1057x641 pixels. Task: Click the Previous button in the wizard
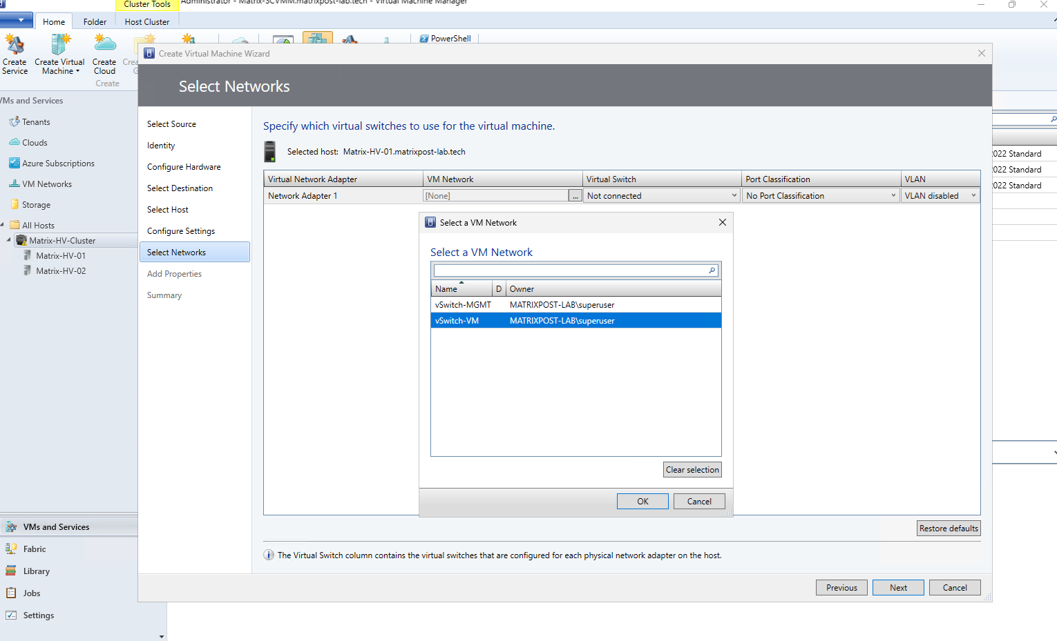point(841,588)
